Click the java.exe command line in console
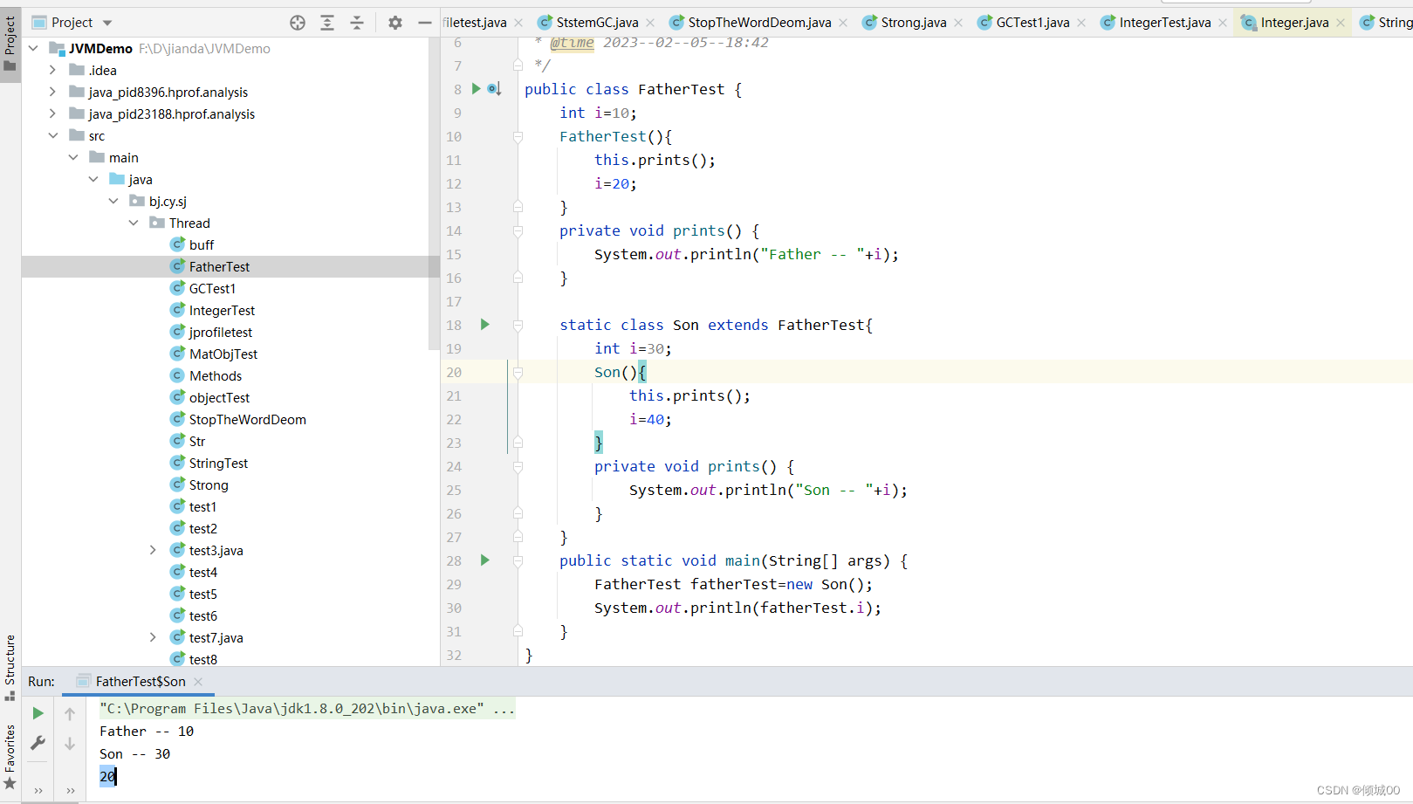The width and height of the screenshot is (1413, 804). 306,709
